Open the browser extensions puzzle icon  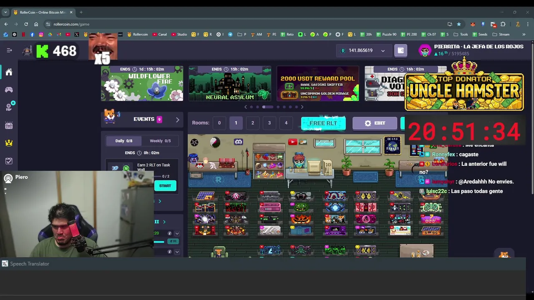coord(503,24)
